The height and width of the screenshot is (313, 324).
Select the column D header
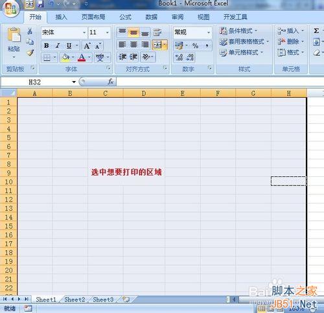[144, 93]
